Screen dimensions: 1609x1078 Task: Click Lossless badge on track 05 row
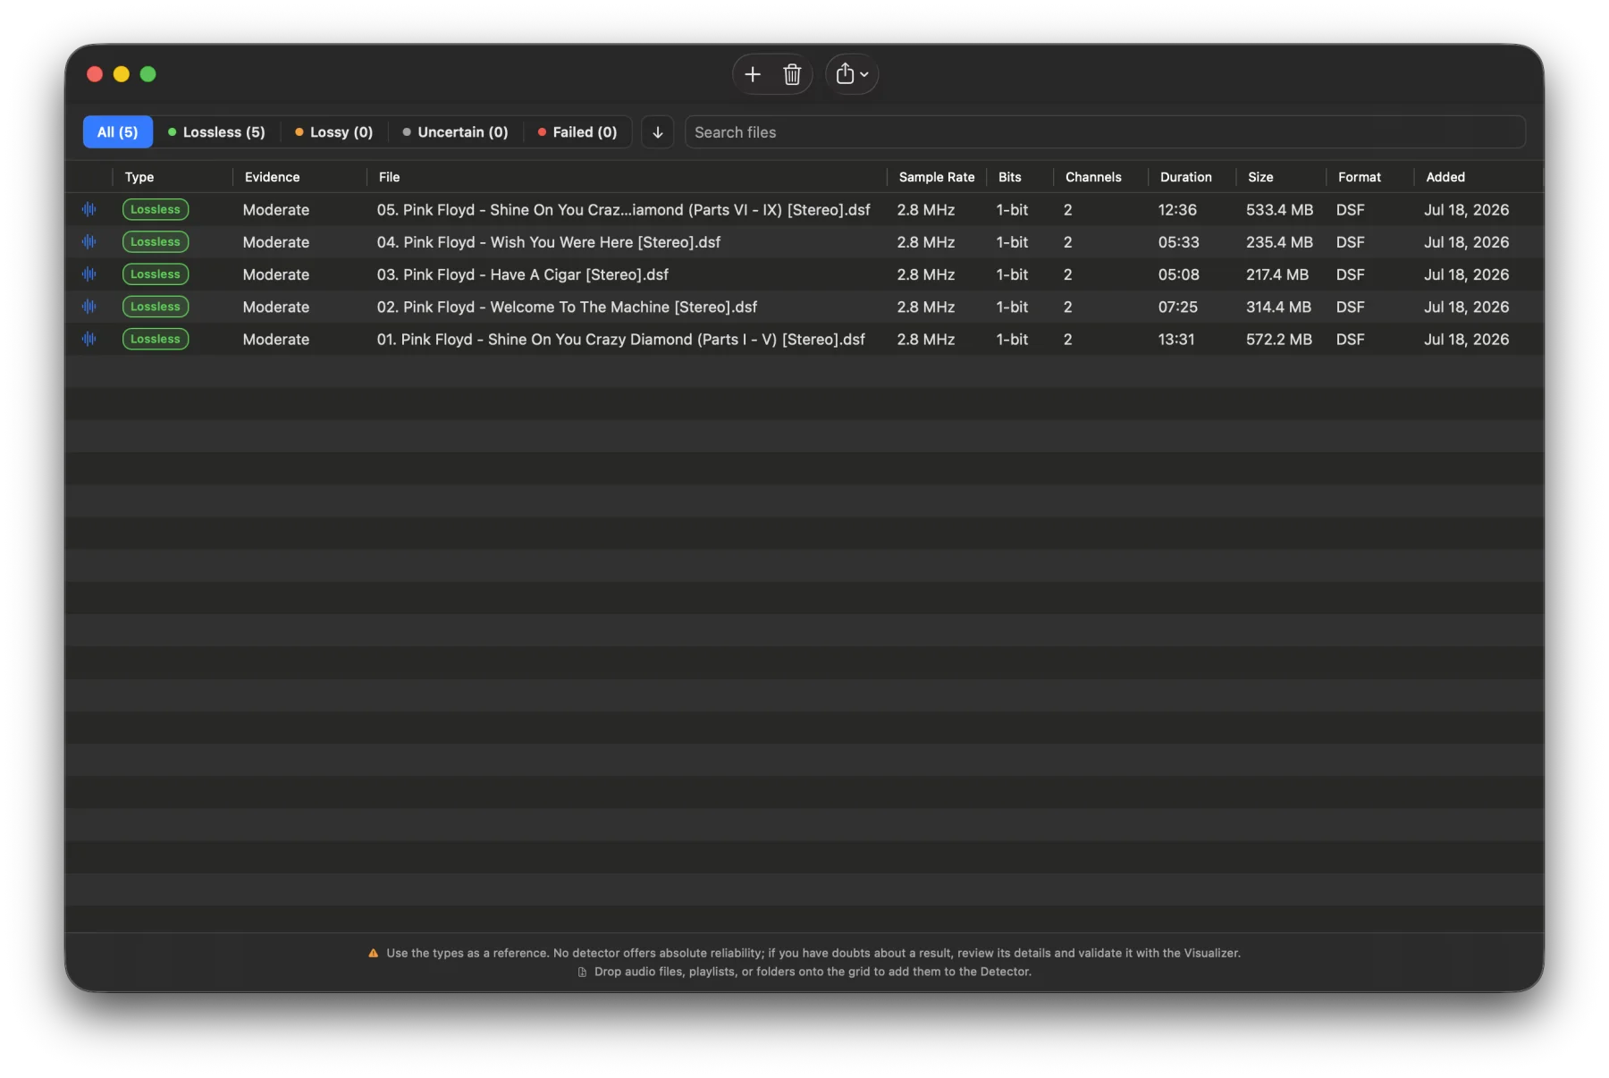point(156,209)
